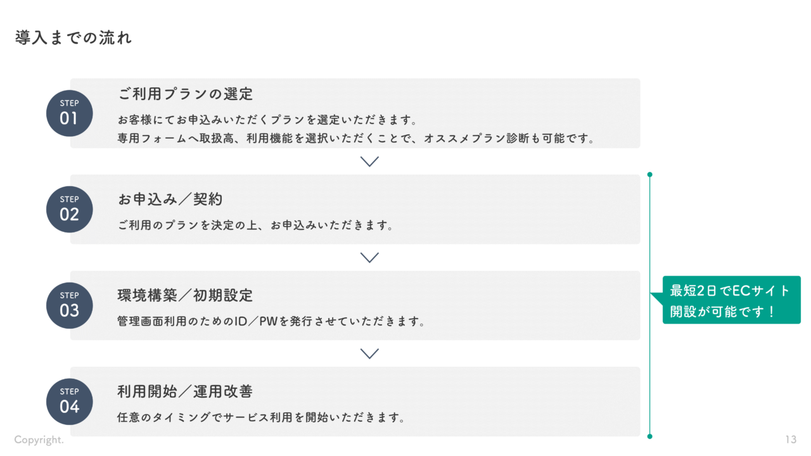Click the page number 13
Screen dimensions: 811x456
(790, 440)
